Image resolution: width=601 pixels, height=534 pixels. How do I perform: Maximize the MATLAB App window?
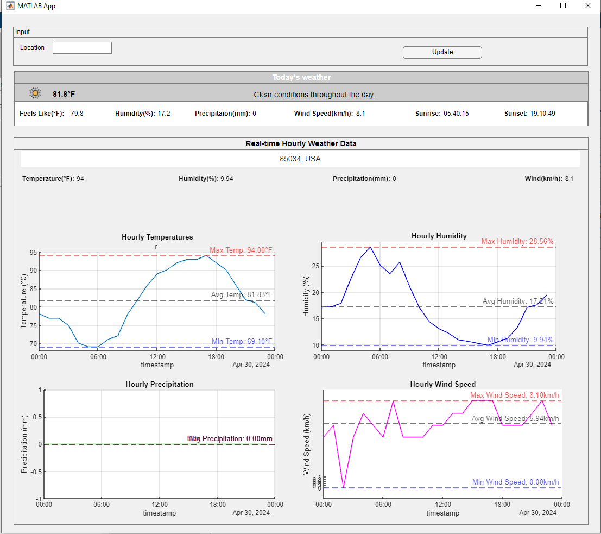coord(563,6)
